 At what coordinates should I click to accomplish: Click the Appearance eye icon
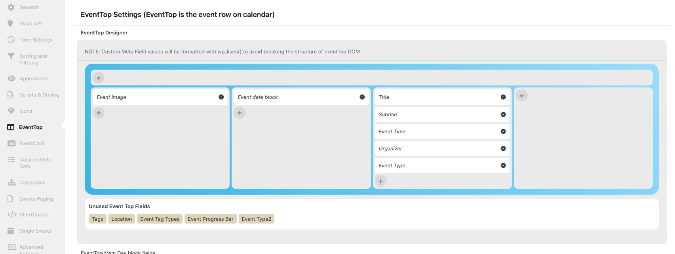(x=11, y=78)
